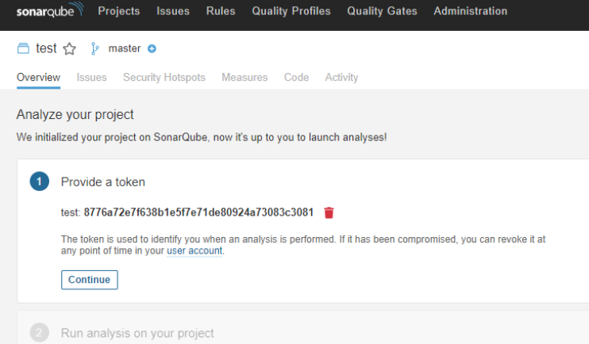Click the project icon beside test
The image size is (589, 344).
[24, 48]
